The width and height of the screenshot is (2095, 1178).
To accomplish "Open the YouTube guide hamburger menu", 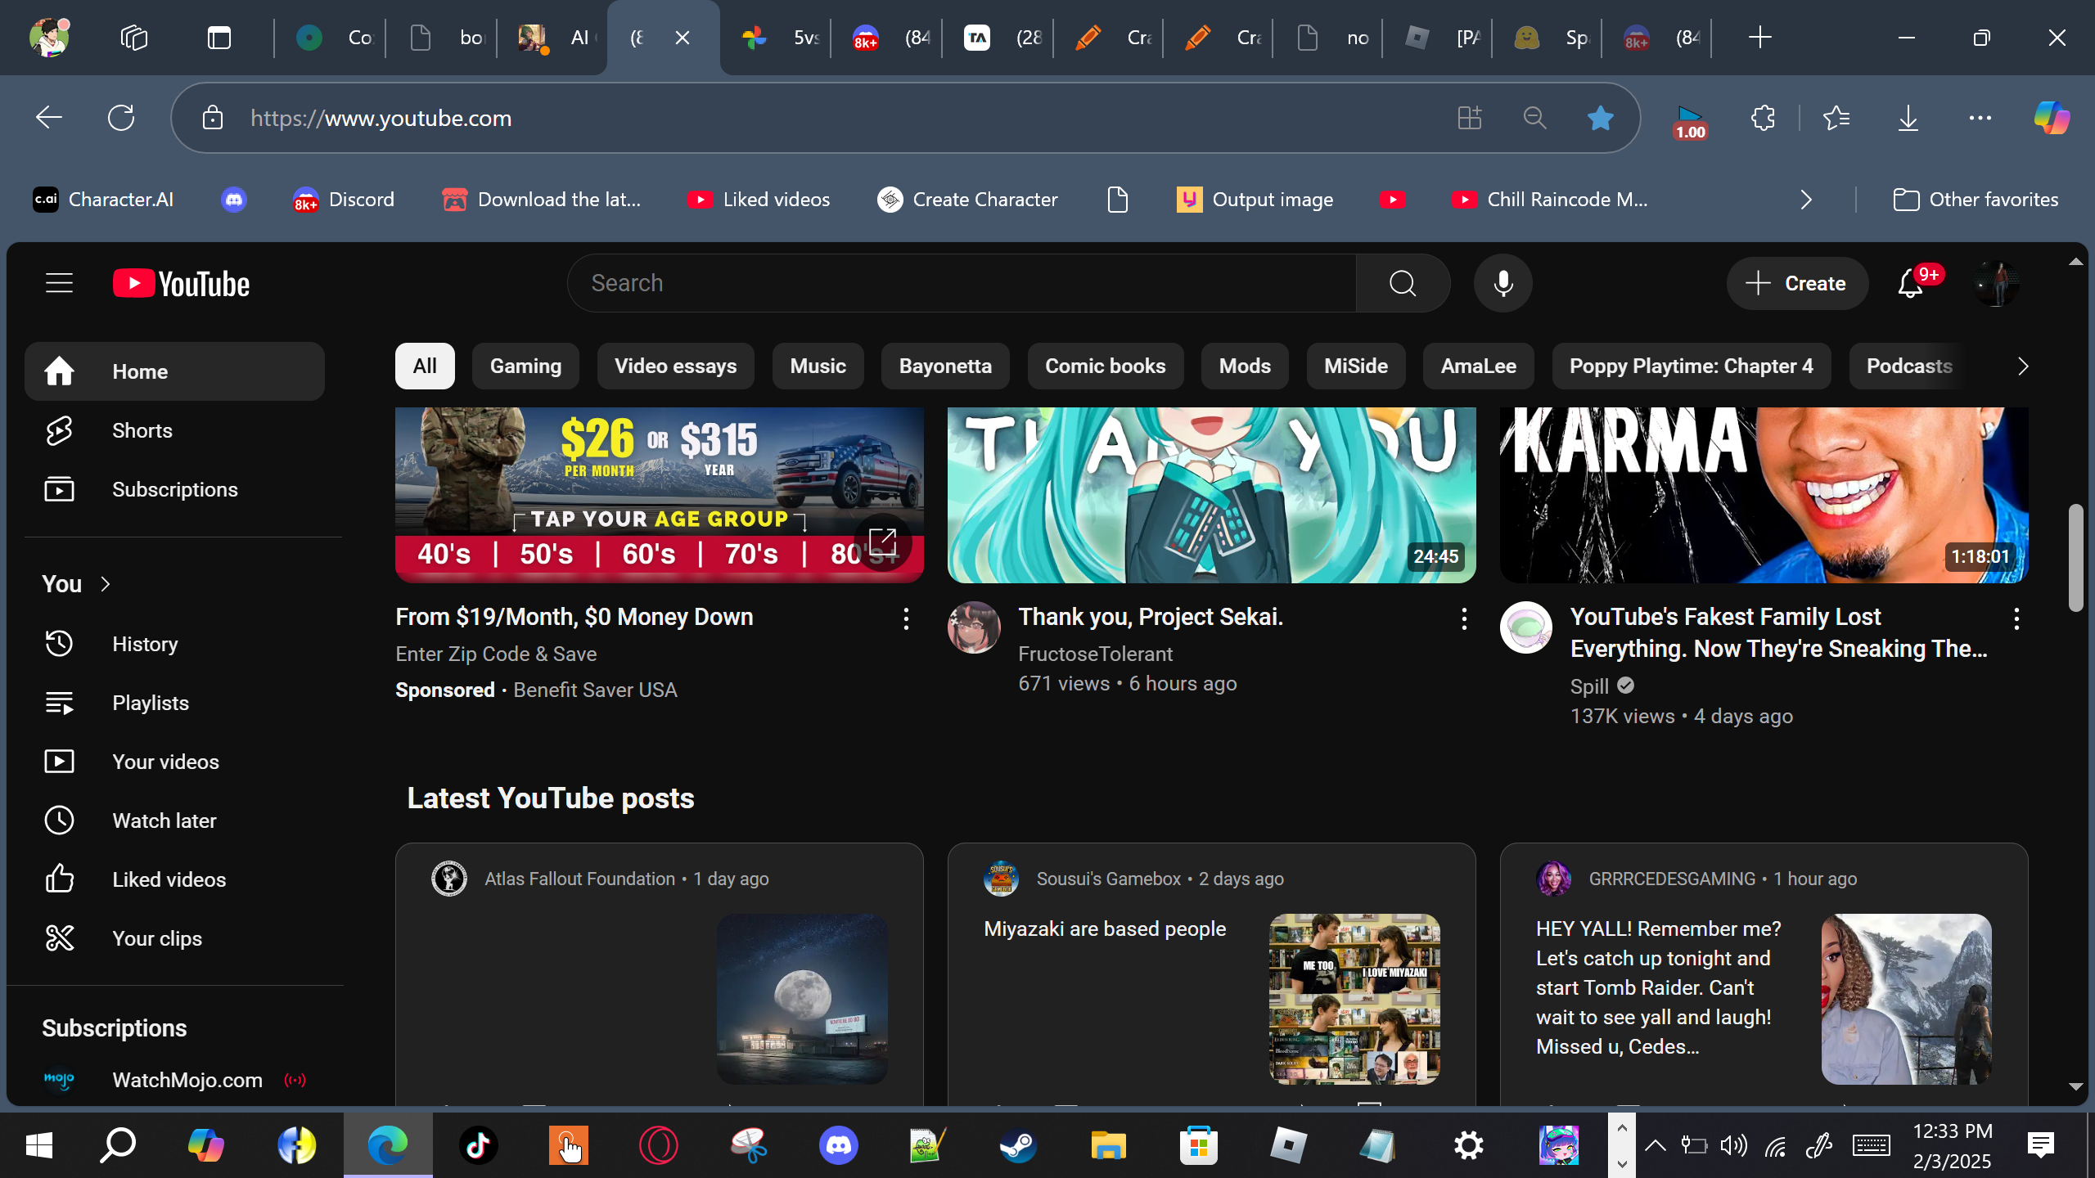I will (59, 283).
